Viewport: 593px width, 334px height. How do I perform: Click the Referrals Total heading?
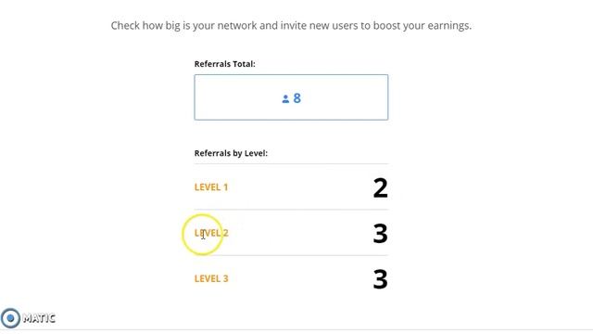pyautogui.click(x=224, y=64)
